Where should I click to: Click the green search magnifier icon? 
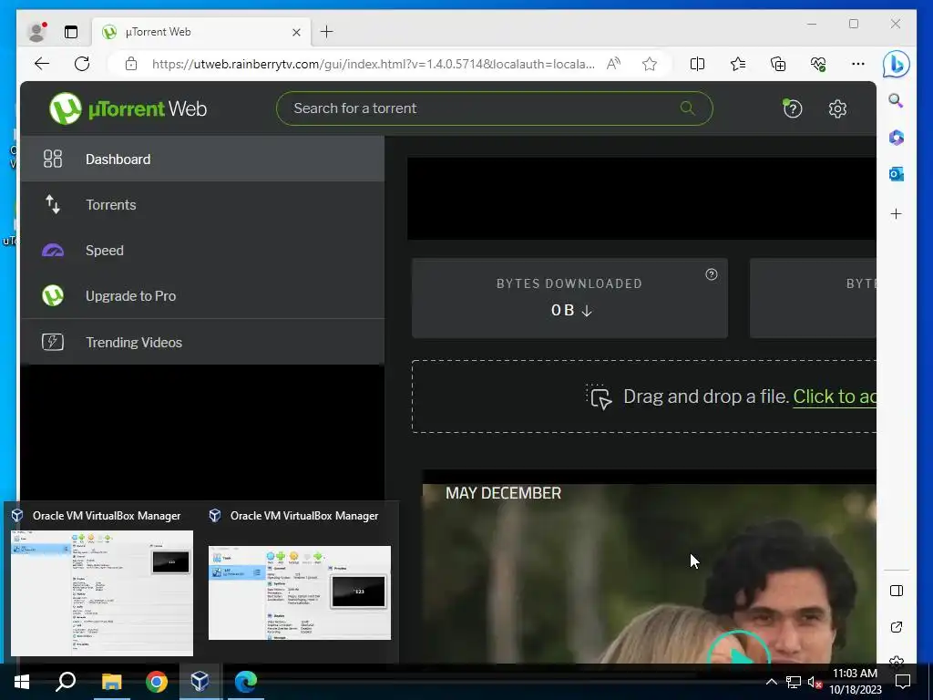pyautogui.click(x=687, y=108)
